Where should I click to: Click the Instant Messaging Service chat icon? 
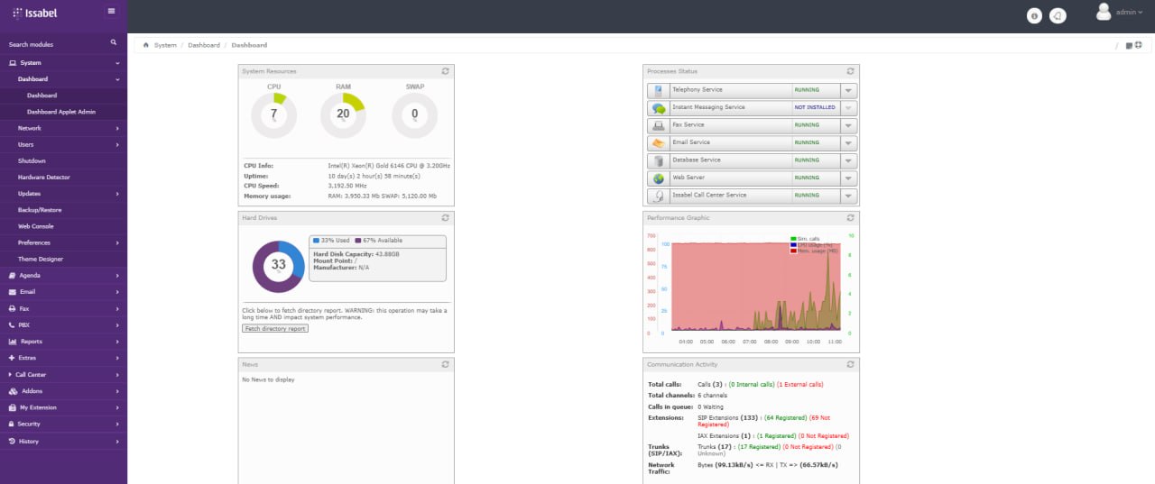tap(659, 107)
